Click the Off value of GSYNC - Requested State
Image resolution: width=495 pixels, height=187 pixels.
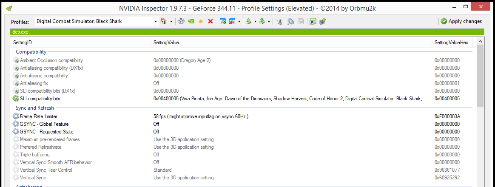[x=156, y=131]
